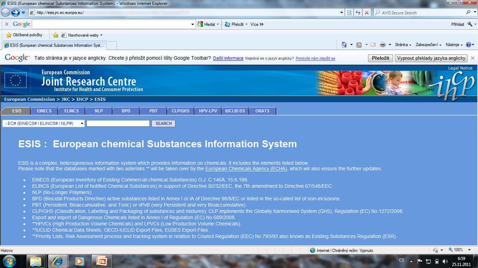Open the Stránka menu
The image size is (478, 268).
[403, 45]
